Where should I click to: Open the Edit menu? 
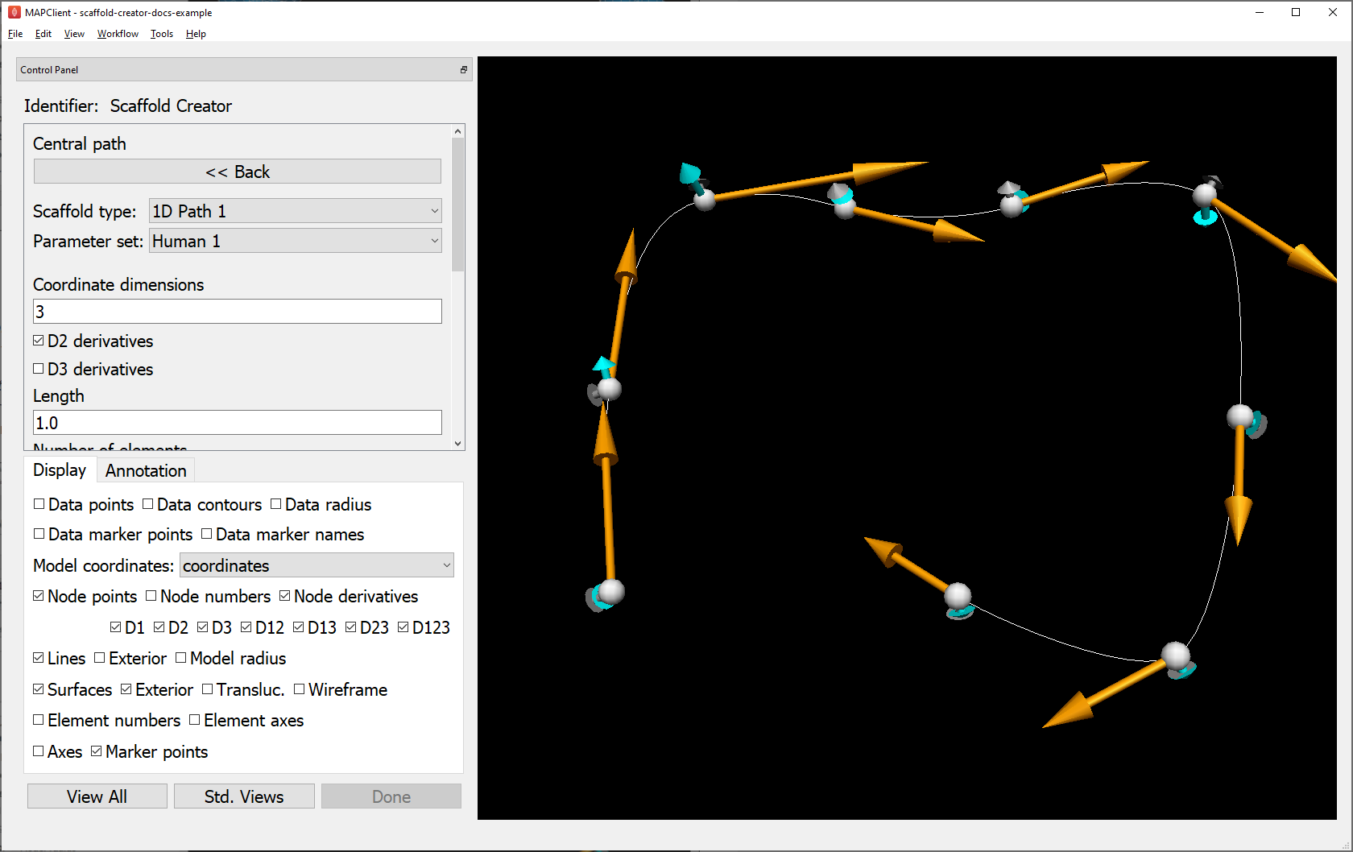[43, 34]
